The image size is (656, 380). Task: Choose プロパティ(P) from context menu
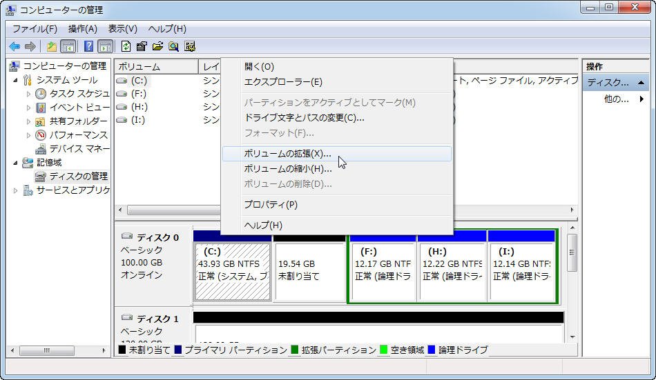click(x=337, y=205)
